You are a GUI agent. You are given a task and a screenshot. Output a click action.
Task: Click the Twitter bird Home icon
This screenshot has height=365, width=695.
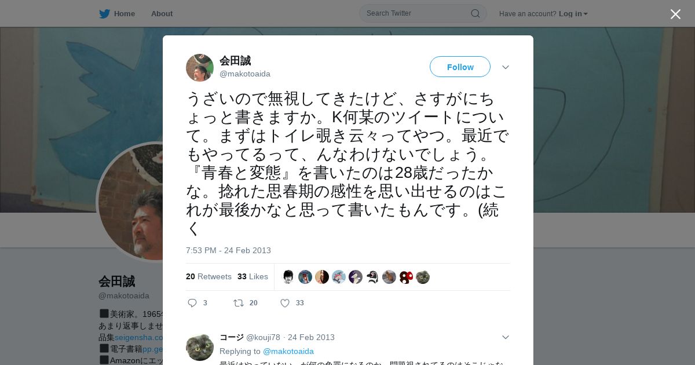104,13
